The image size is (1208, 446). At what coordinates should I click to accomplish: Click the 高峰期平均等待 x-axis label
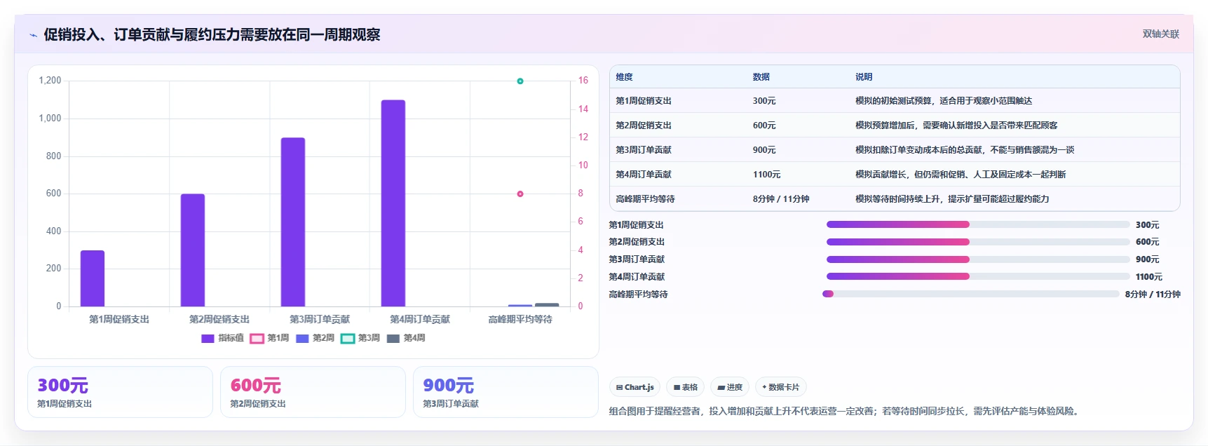pos(520,319)
